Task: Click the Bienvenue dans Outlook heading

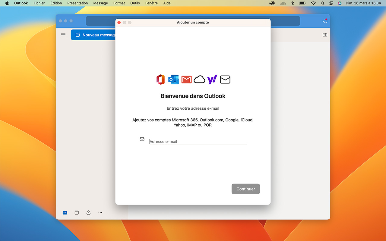Action: coord(193,96)
